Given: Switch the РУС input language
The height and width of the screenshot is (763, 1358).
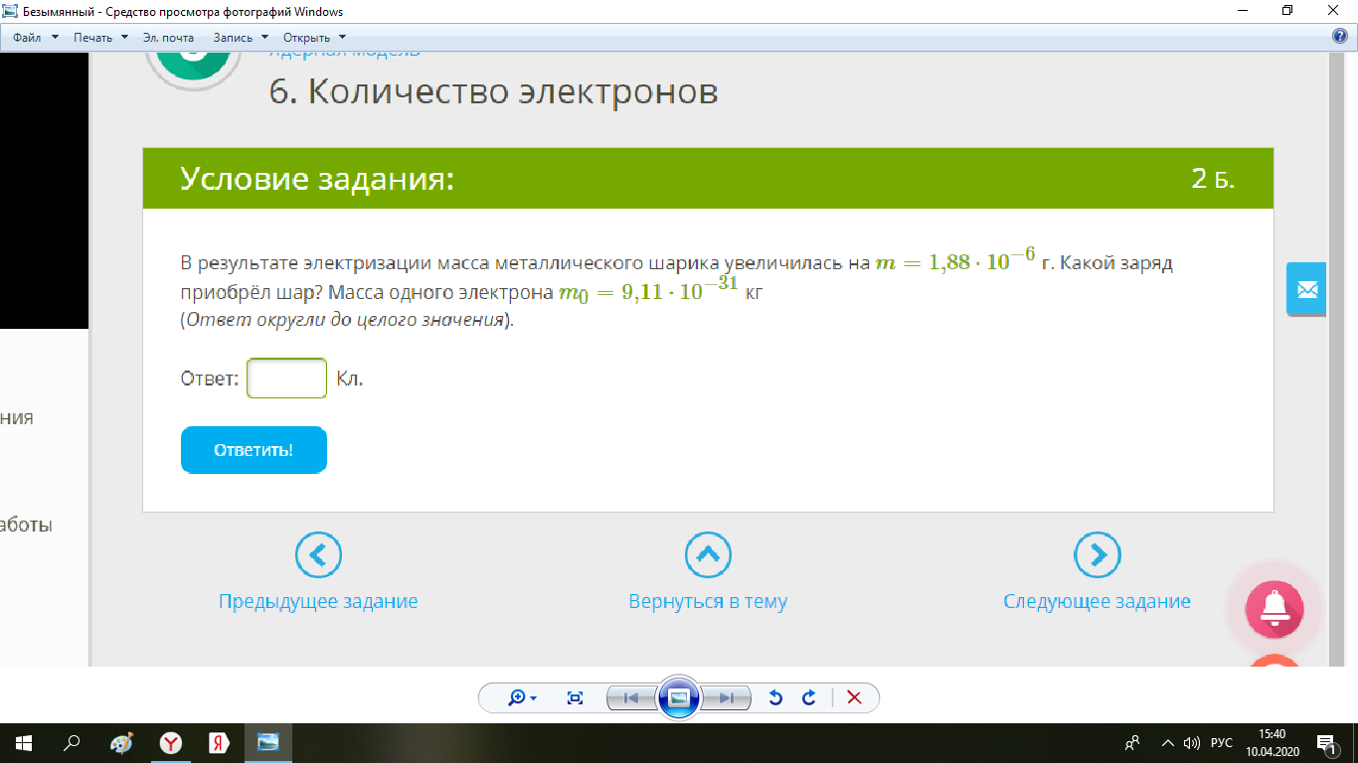Looking at the screenshot, I should click(x=1221, y=743).
